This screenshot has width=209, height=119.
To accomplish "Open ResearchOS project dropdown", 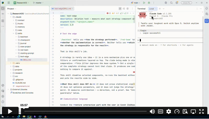I will click(21, 3).
